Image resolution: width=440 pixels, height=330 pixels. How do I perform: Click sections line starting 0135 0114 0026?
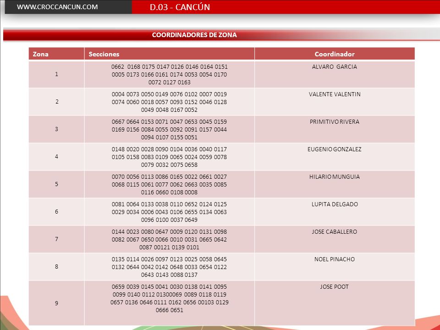click(x=170, y=259)
